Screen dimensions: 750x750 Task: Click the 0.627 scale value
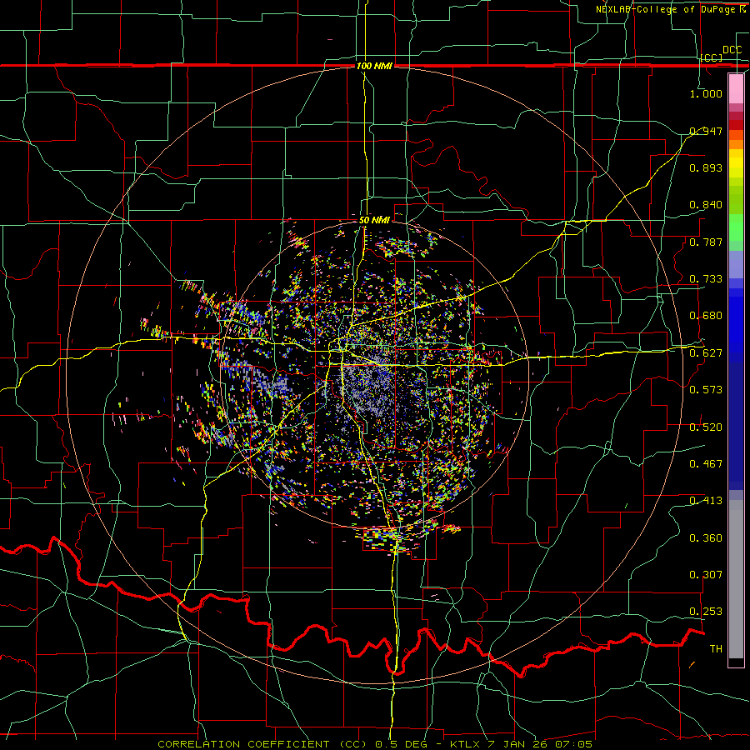[x=706, y=353]
